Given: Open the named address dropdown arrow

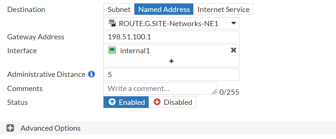Looking at the screenshot, I should point(233,23).
